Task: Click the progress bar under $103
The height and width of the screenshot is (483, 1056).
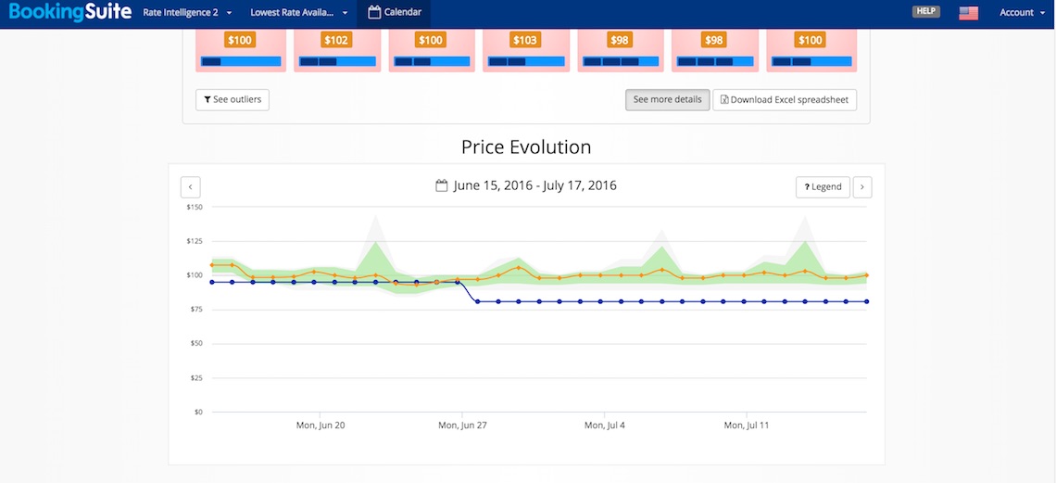Action: pyautogui.click(x=526, y=61)
